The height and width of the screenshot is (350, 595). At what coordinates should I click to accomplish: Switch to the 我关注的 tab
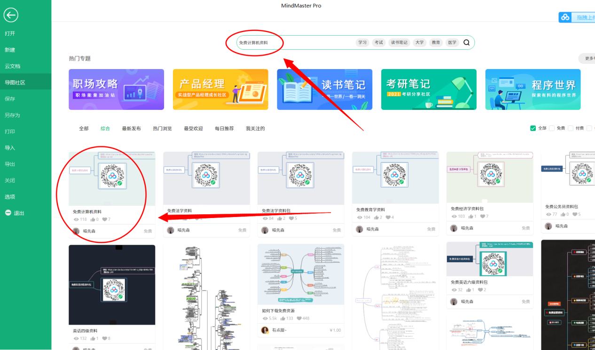[255, 128]
